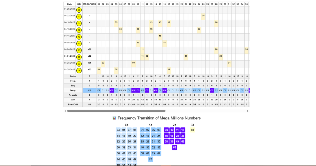Image resolution: width=316 pixels, height=166 pixels.
Task: Select the MEGAPLIER column header
Action: (x=90, y=4)
